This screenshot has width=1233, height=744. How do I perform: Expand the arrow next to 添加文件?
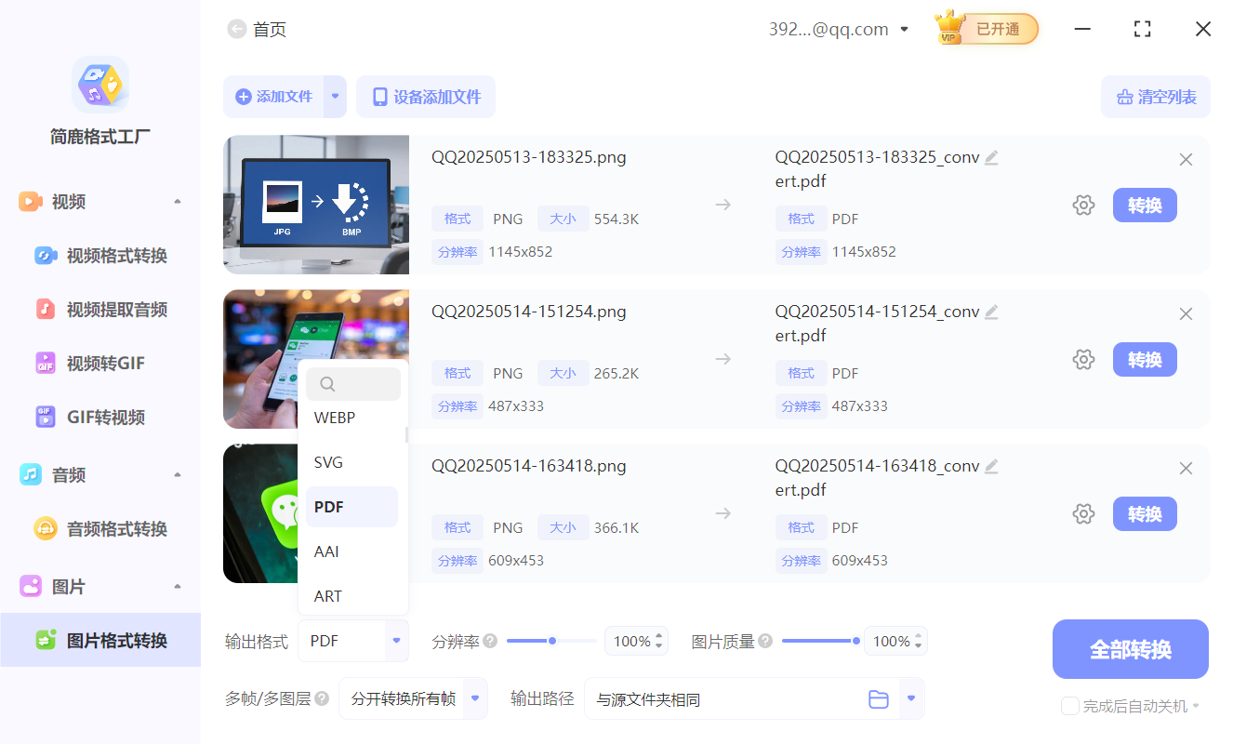pyautogui.click(x=335, y=97)
